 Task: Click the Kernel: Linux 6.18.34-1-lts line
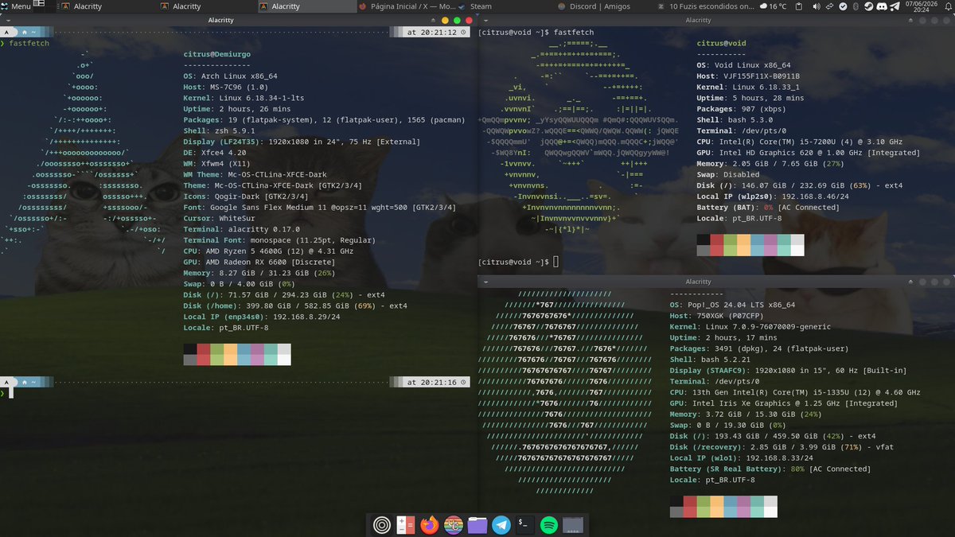244,98
